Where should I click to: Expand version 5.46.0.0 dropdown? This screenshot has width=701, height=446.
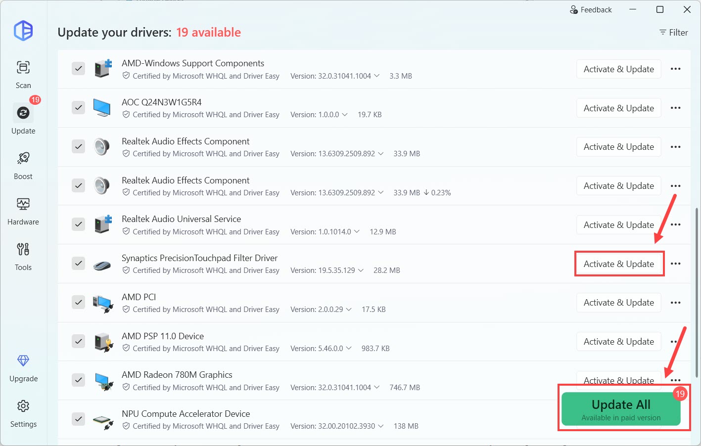(349, 349)
